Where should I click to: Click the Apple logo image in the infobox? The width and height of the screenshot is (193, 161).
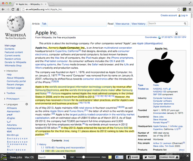tap(161, 67)
